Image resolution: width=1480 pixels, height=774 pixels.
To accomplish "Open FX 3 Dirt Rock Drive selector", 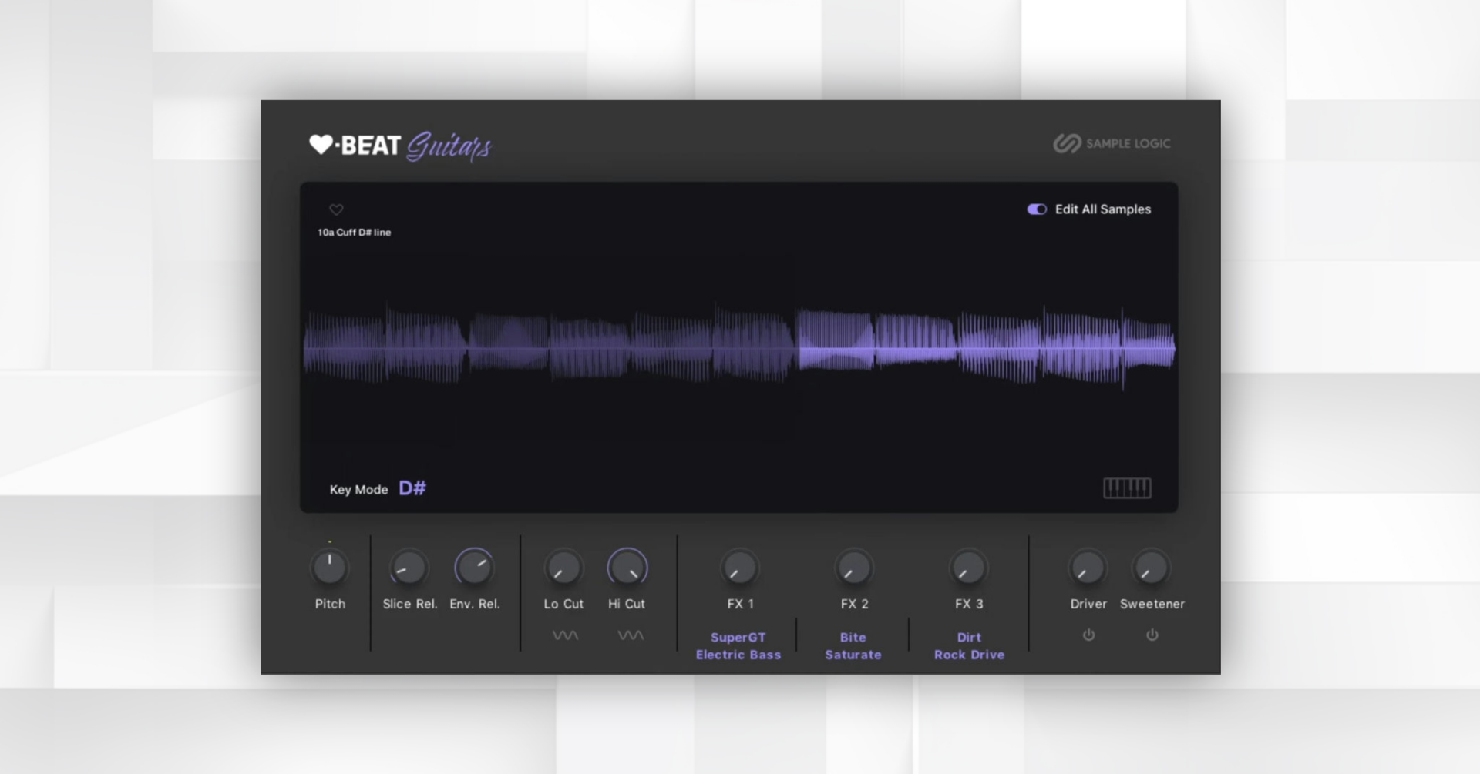I will (969, 646).
